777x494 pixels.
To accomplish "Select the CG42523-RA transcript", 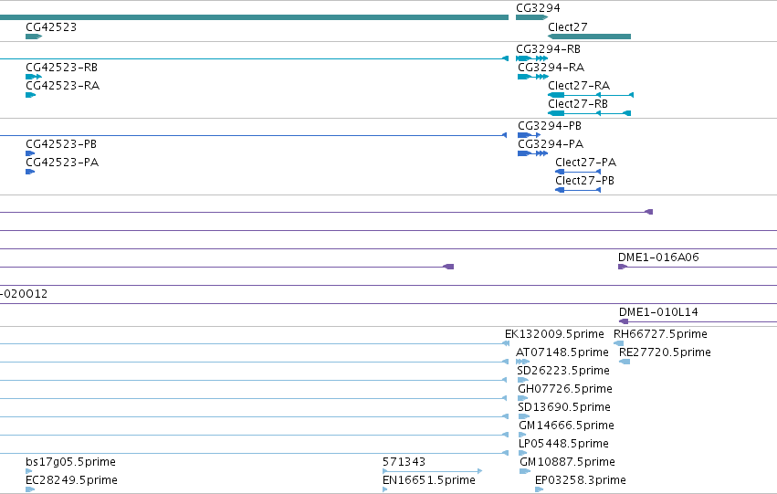I will (62, 86).
